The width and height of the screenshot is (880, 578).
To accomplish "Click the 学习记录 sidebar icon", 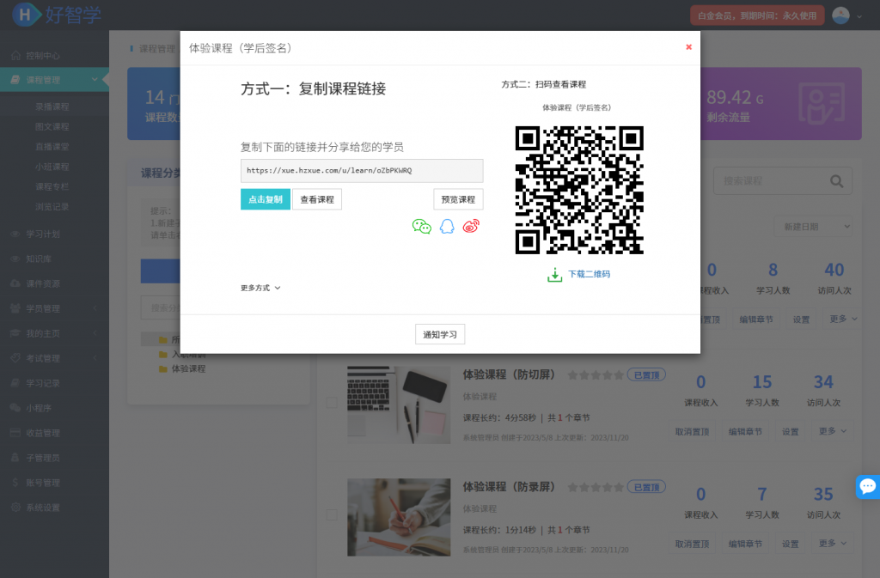I will coord(15,383).
